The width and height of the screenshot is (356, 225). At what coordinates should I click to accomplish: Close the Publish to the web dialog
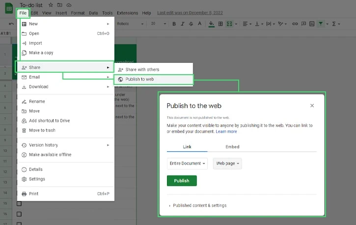tap(312, 106)
